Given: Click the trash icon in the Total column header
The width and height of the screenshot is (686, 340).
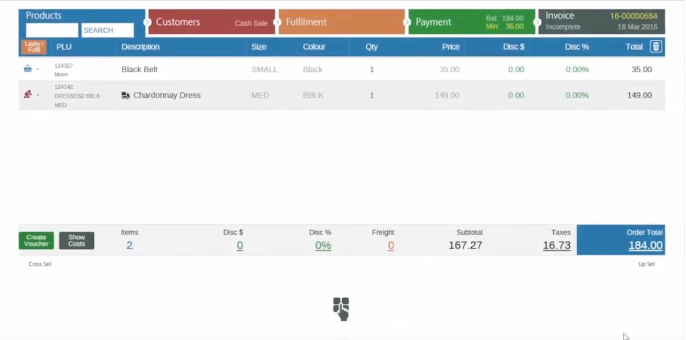Looking at the screenshot, I should click(656, 47).
